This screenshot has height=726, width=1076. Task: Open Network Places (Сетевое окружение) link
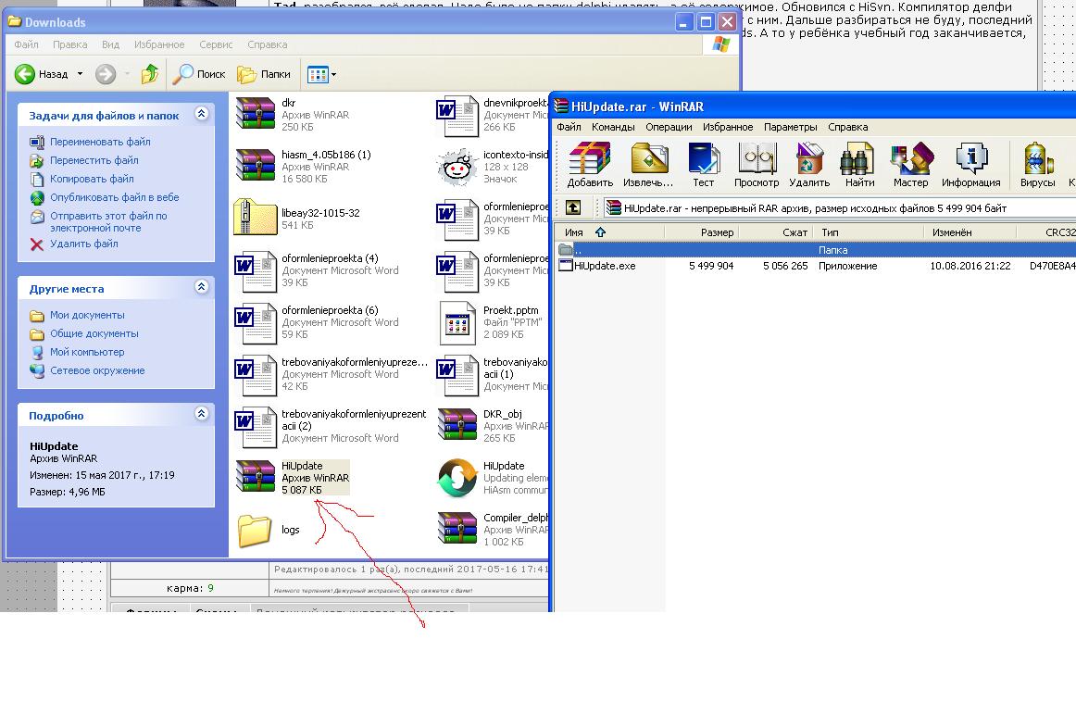tap(97, 370)
